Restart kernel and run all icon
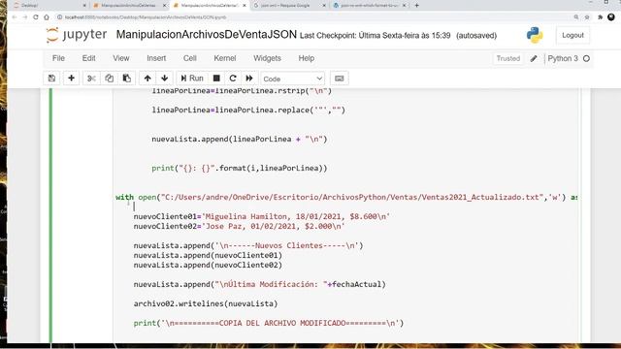This screenshot has width=621, height=349. pyautogui.click(x=249, y=79)
